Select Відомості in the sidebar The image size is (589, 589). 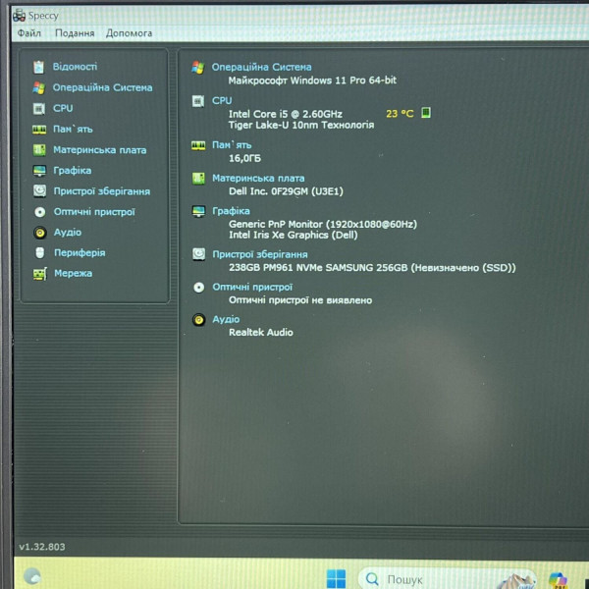(x=75, y=67)
